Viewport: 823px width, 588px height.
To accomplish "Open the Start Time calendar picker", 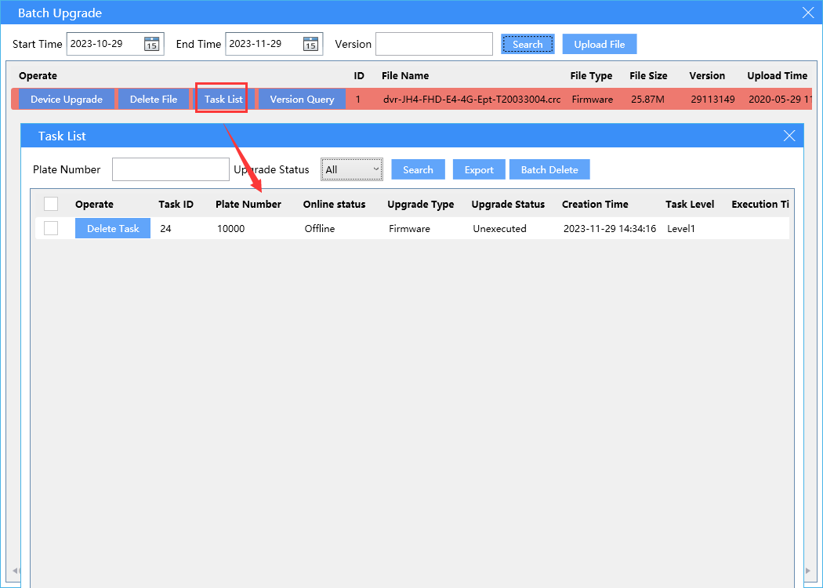I will coord(152,44).
